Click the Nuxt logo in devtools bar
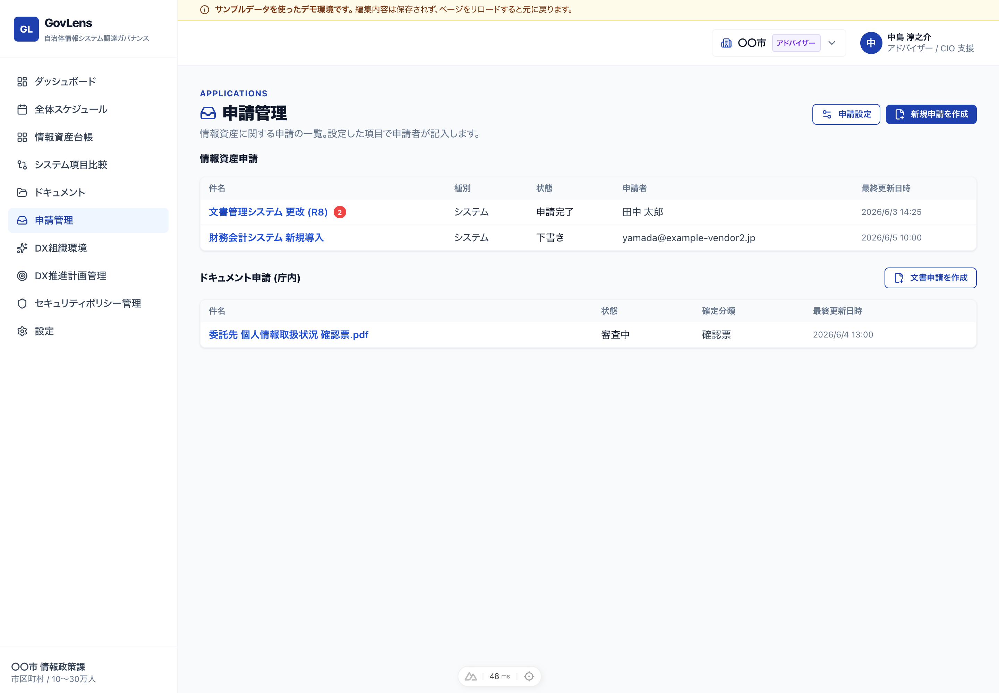 (471, 676)
